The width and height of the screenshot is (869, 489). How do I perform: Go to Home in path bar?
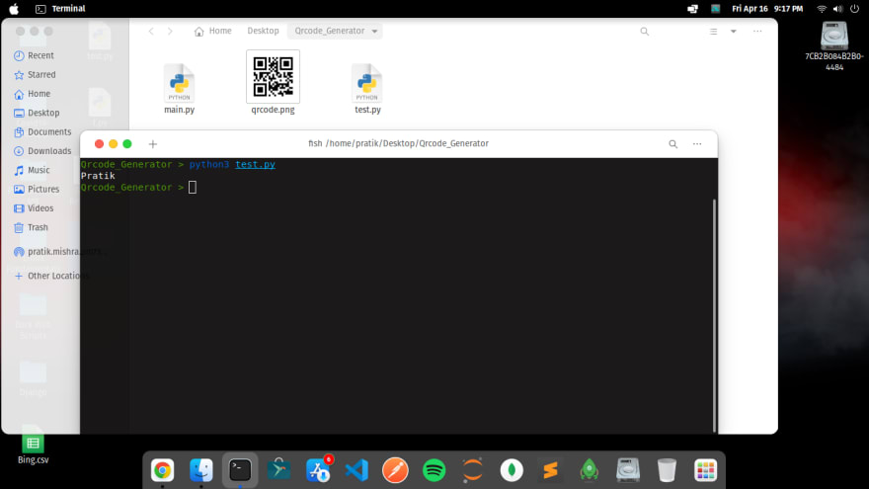click(213, 31)
